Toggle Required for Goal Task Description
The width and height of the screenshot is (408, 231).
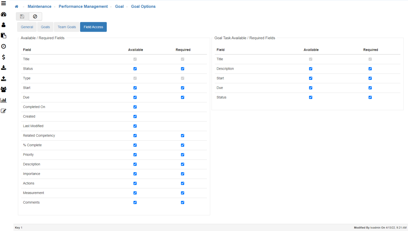[x=370, y=69]
